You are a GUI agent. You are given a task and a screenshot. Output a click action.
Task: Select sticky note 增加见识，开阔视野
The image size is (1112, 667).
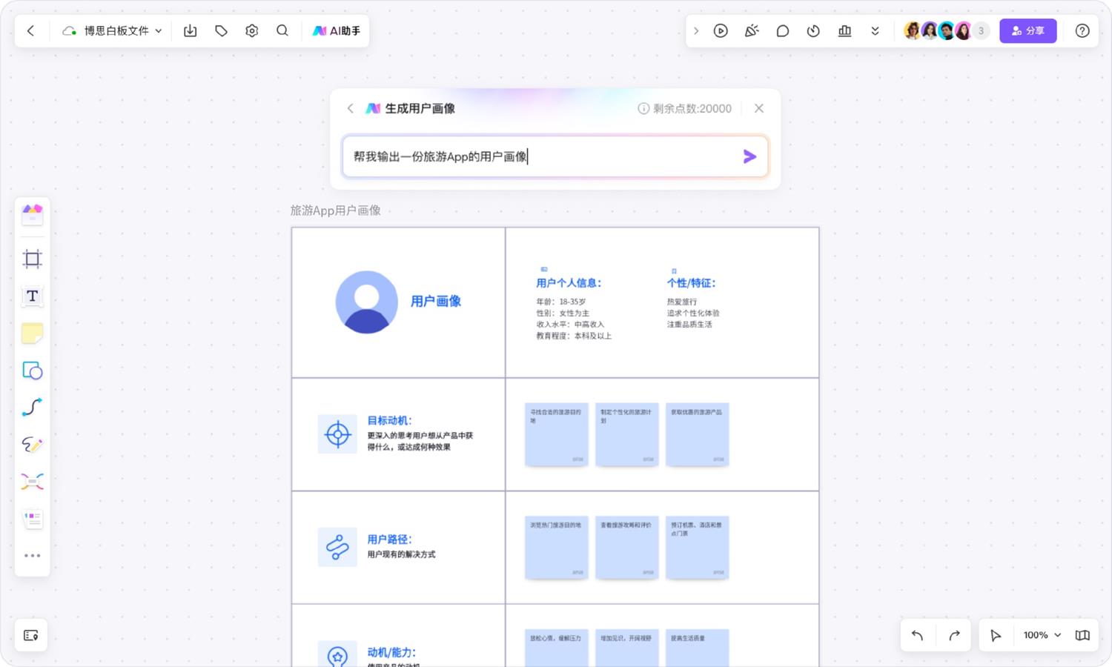[x=627, y=648]
